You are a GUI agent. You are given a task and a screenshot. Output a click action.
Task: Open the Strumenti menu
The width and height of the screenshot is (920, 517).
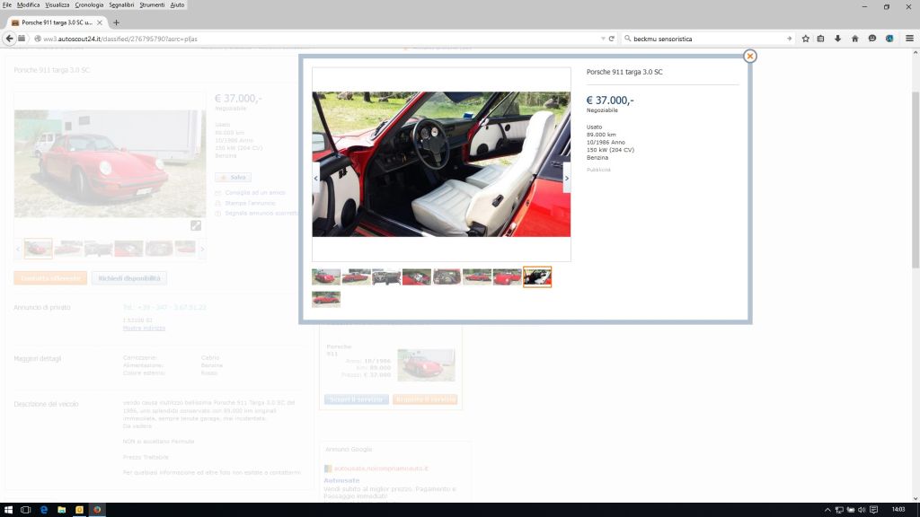tap(152, 4)
